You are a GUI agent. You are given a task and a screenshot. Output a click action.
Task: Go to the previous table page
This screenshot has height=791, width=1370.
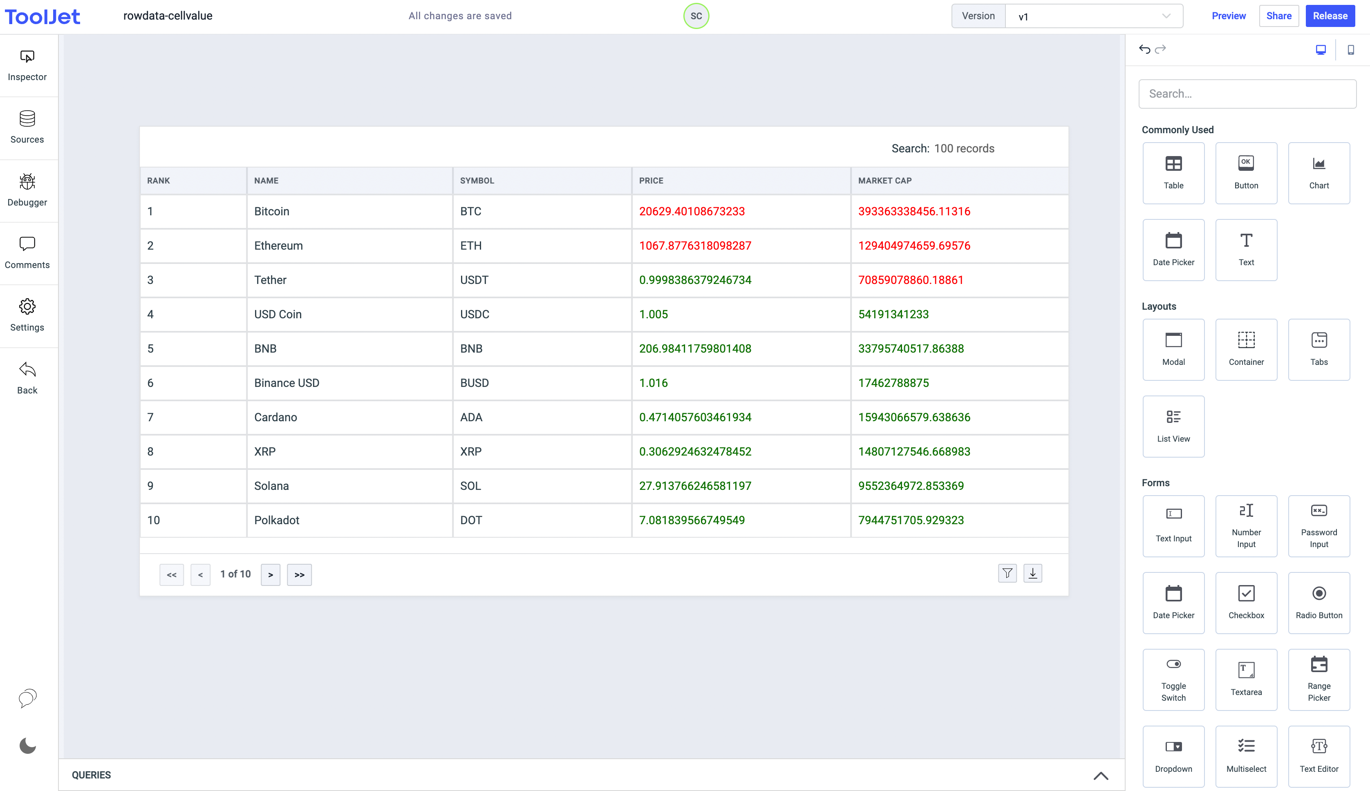[x=201, y=575]
